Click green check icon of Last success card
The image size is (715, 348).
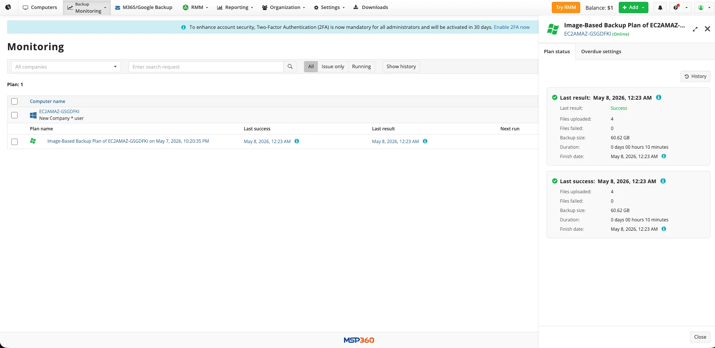pos(555,181)
